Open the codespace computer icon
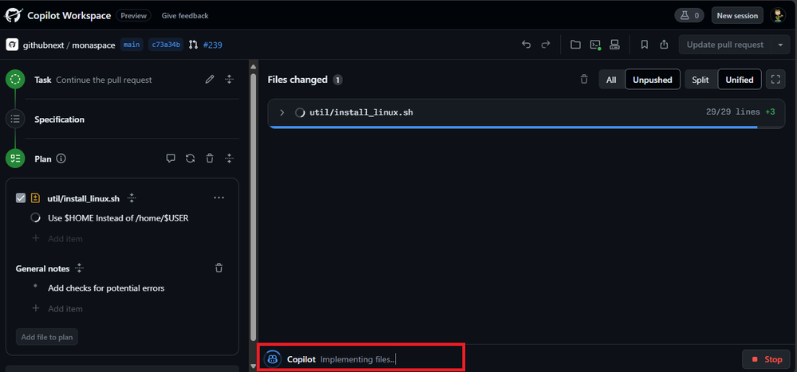Screen dimensions: 797x372 click(614, 45)
